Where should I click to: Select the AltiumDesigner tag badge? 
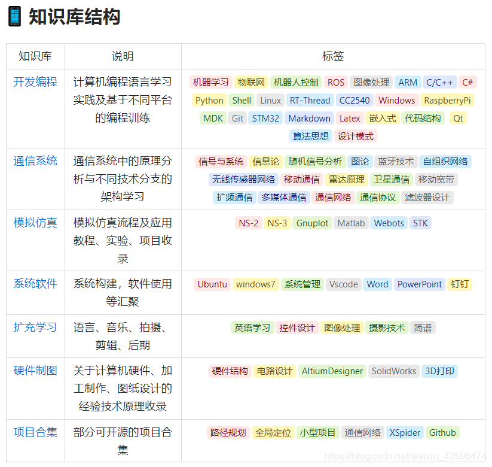click(332, 371)
